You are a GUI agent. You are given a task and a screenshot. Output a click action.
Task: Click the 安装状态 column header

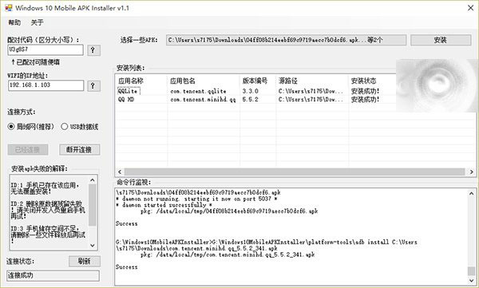[x=363, y=81]
